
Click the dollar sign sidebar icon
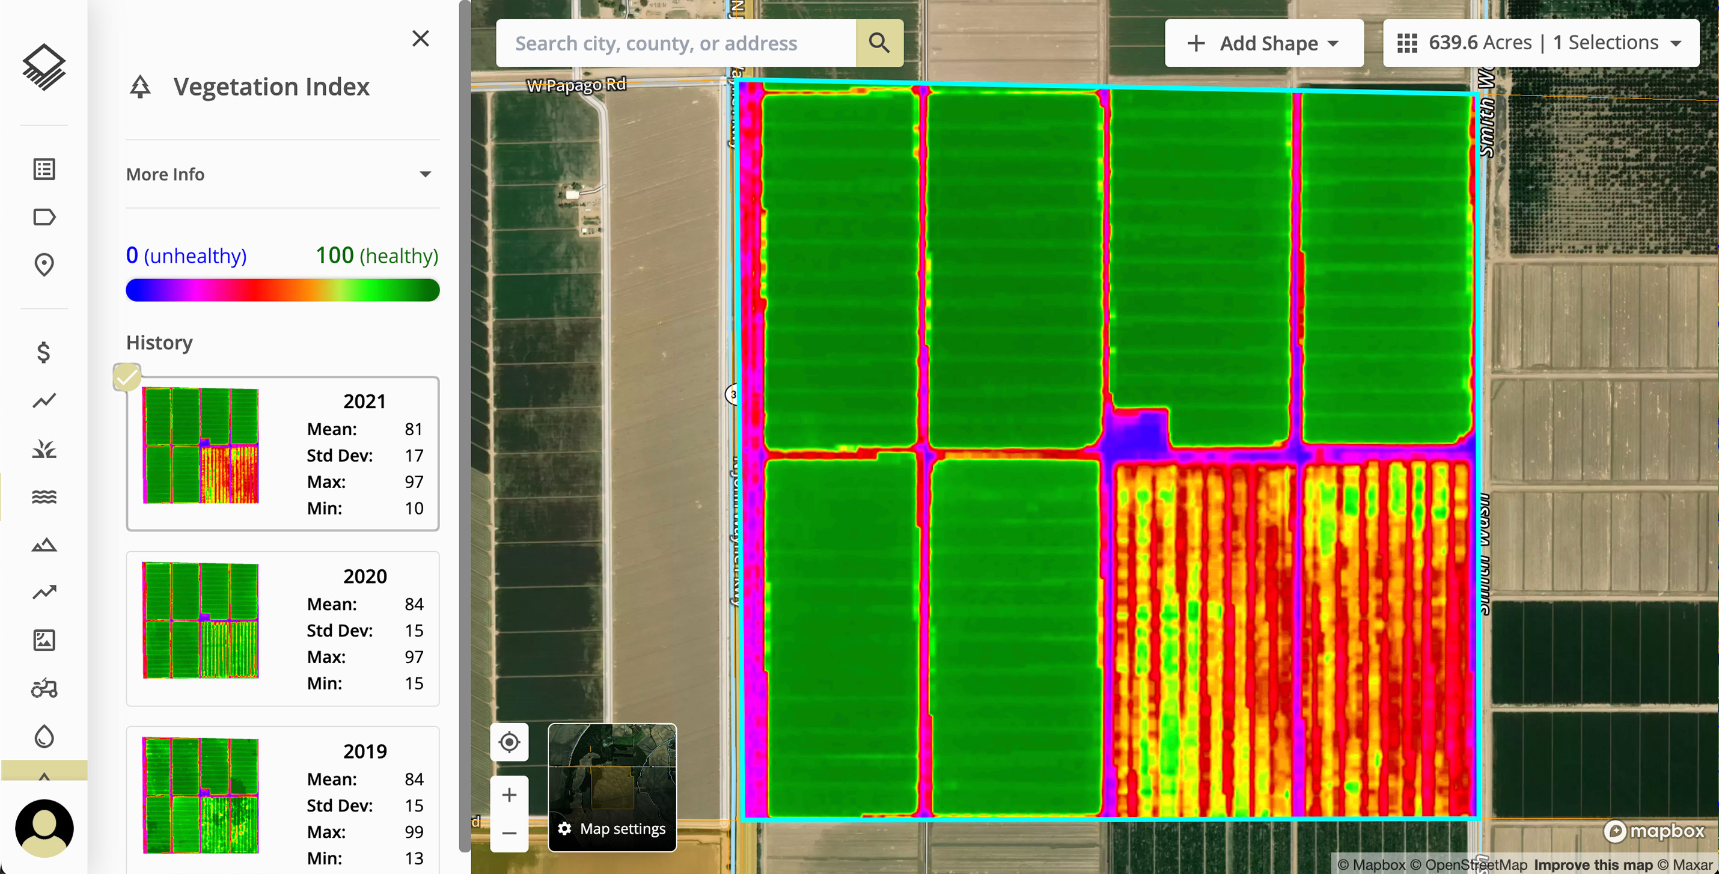pos(43,352)
